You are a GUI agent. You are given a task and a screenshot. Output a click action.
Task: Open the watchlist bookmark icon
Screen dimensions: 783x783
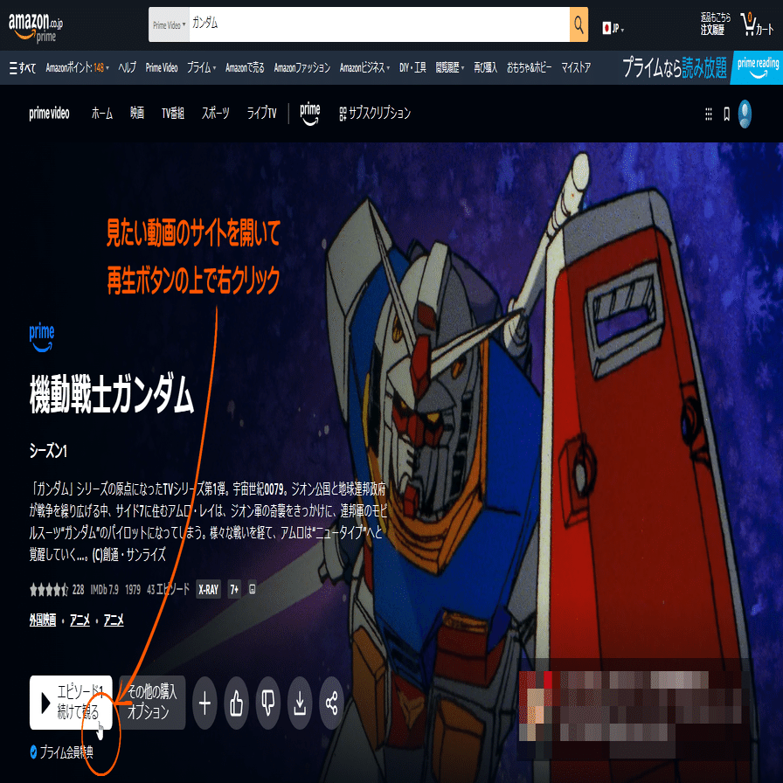pos(726,114)
